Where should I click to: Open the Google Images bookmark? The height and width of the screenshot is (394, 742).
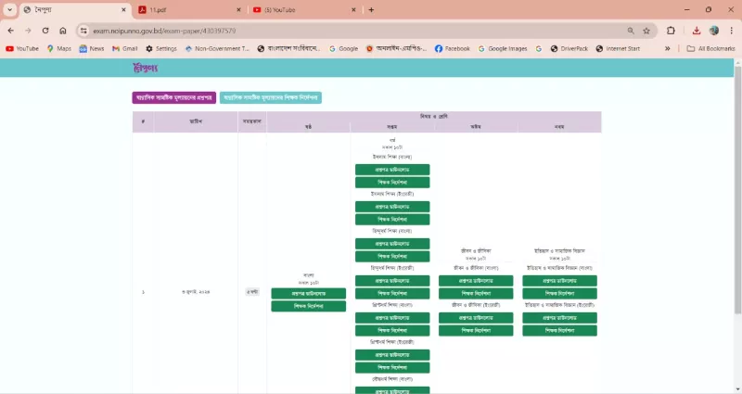[503, 48]
